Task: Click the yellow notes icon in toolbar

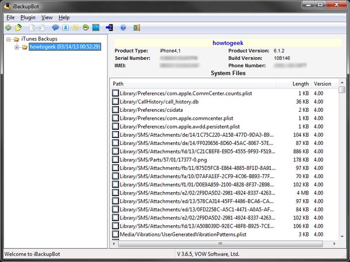Action: pyautogui.click(x=76, y=27)
